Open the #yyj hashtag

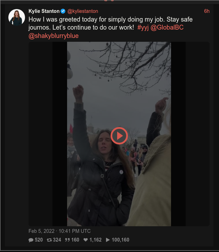143,27
